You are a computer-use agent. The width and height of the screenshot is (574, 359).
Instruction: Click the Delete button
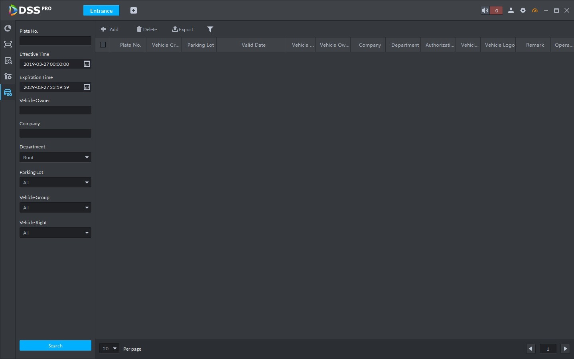(x=147, y=29)
